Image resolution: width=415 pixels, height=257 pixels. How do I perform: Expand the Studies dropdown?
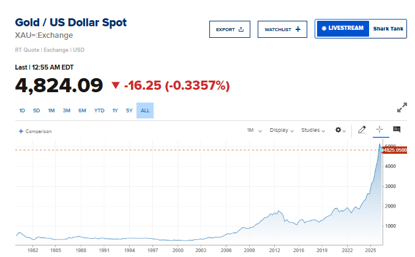(314, 130)
